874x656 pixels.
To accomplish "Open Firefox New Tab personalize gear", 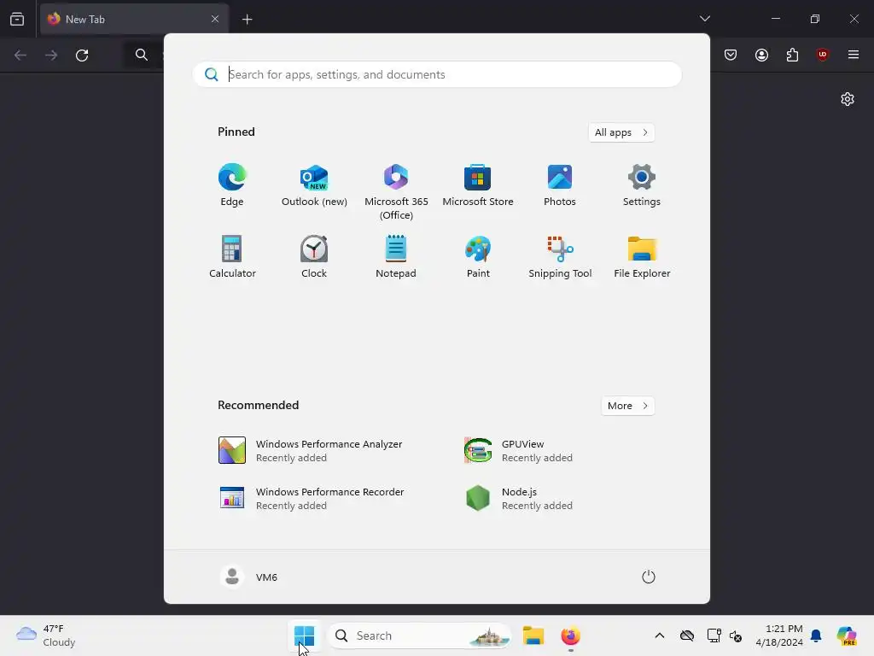I will point(848,99).
